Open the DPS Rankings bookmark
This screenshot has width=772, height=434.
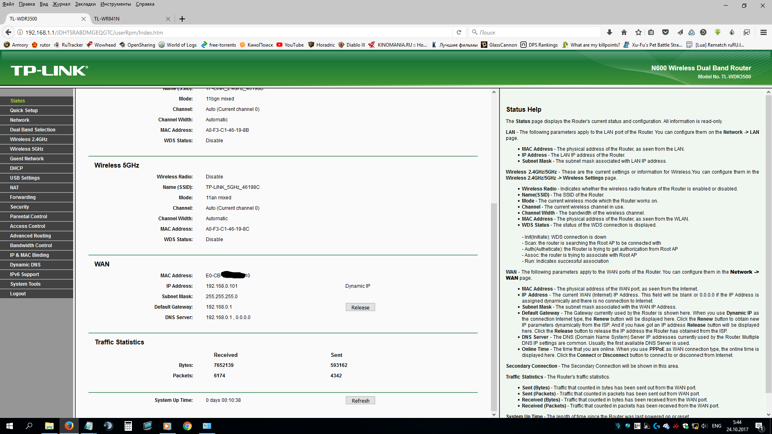click(539, 45)
